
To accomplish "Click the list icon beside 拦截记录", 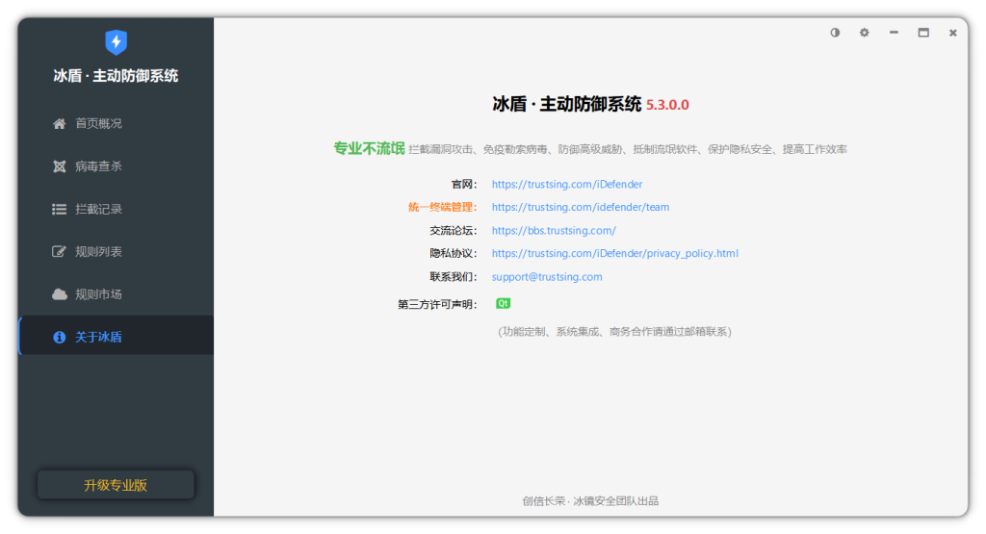I will tap(59, 209).
